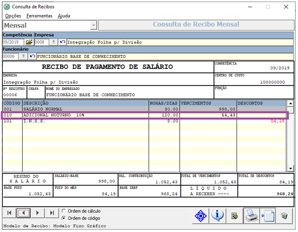This screenshot has height=232, width=298.
Task: Select the ADICIONAL NOTURNO 10% row
Action: click(144, 115)
